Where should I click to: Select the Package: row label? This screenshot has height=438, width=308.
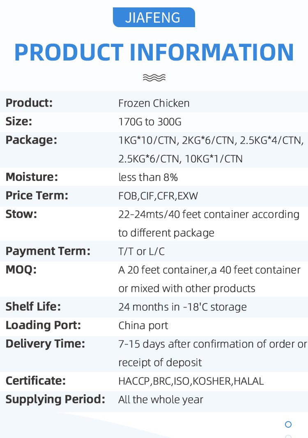[x=31, y=140]
